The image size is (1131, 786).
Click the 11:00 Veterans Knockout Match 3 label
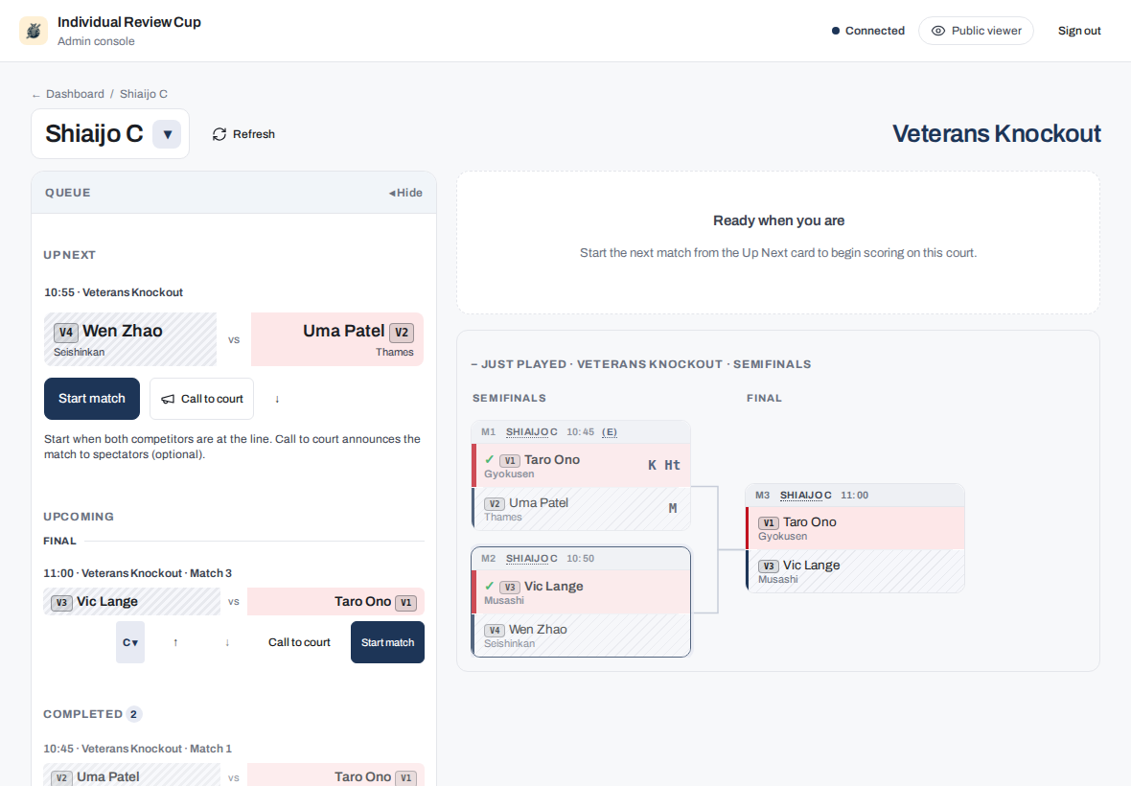point(137,573)
